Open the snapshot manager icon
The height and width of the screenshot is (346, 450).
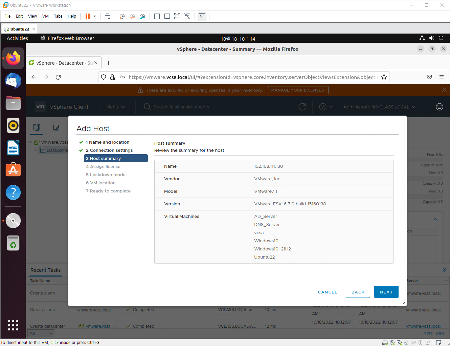point(142,16)
